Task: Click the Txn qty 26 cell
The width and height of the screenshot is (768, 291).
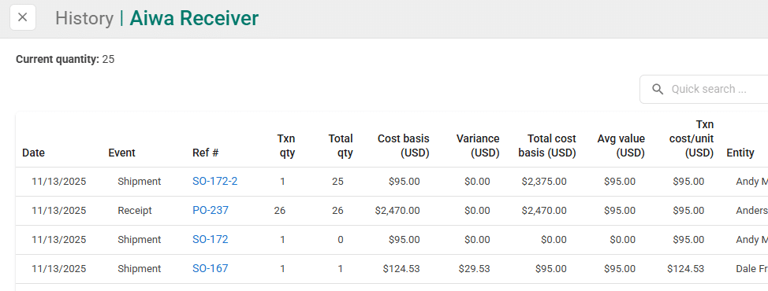Action: click(280, 211)
